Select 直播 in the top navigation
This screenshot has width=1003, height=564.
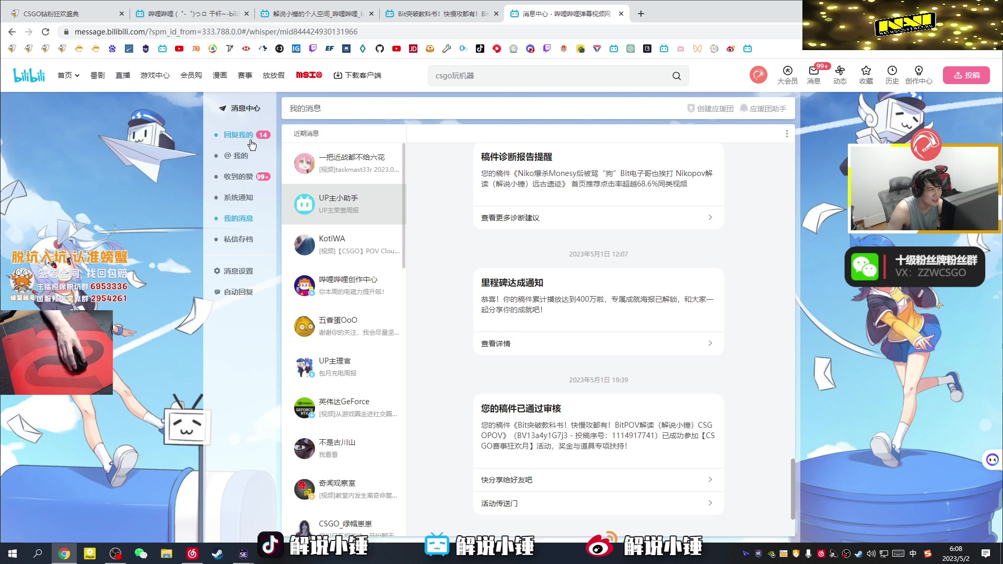(122, 75)
